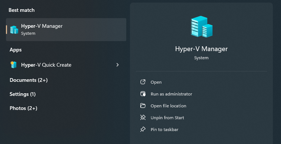Click the large Hyper-V Manager server icon

202,27
